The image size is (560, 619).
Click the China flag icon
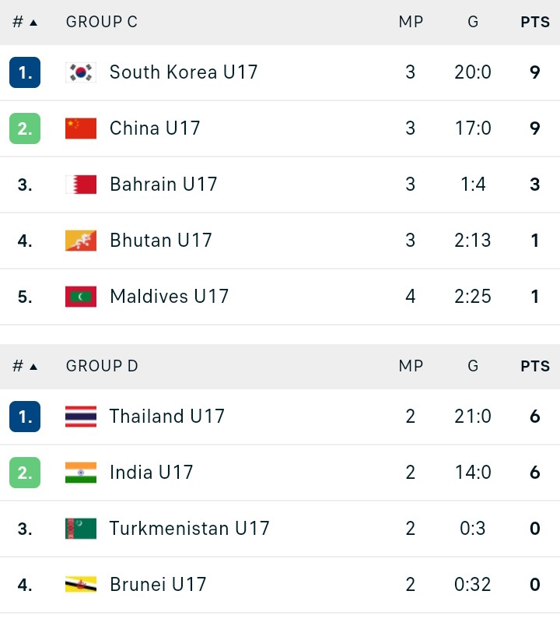[x=81, y=128]
